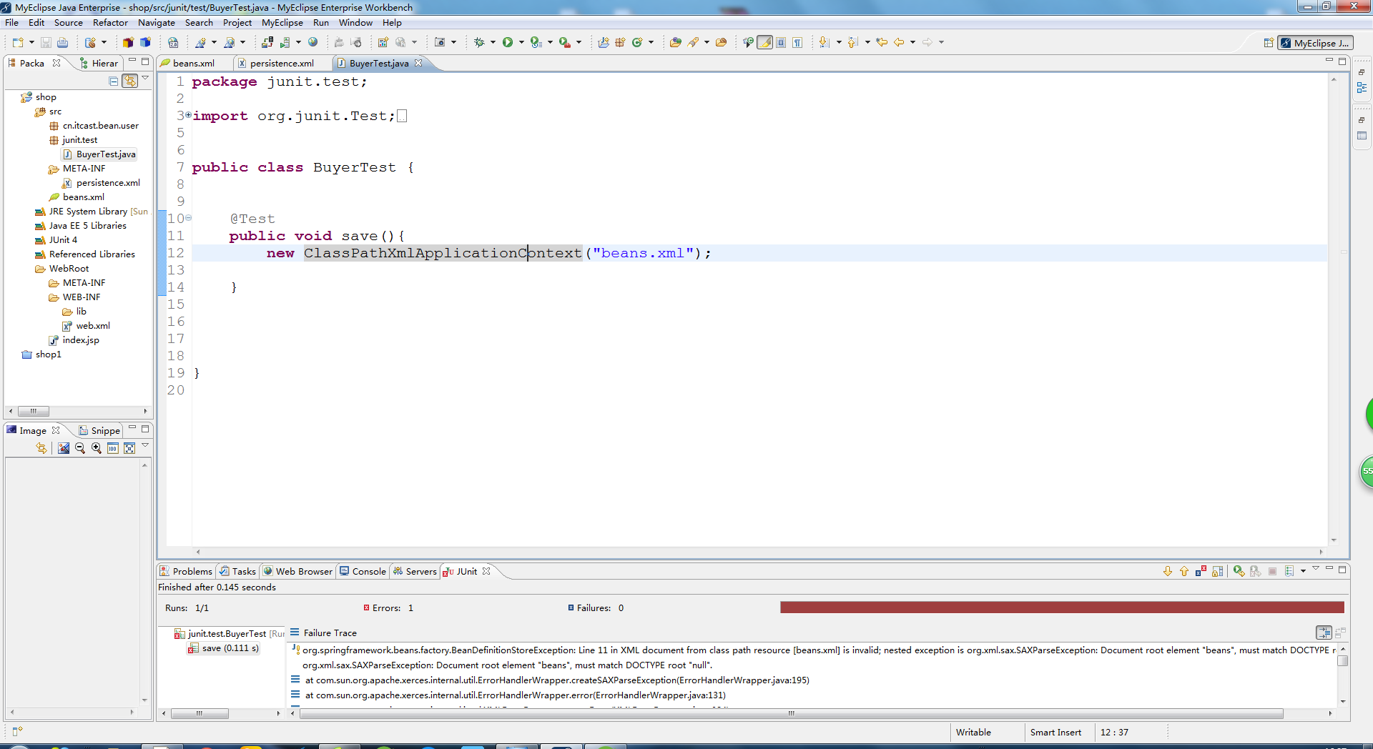Switch to the Console tab
The height and width of the screenshot is (749, 1373).
(363, 571)
